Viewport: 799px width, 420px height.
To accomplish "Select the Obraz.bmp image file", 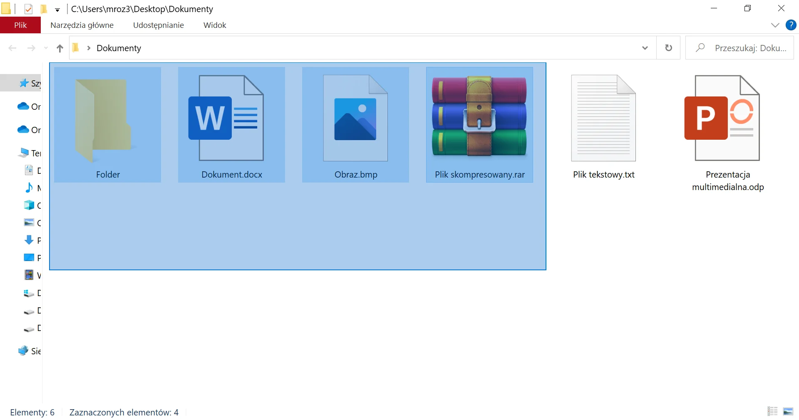I will click(x=355, y=125).
